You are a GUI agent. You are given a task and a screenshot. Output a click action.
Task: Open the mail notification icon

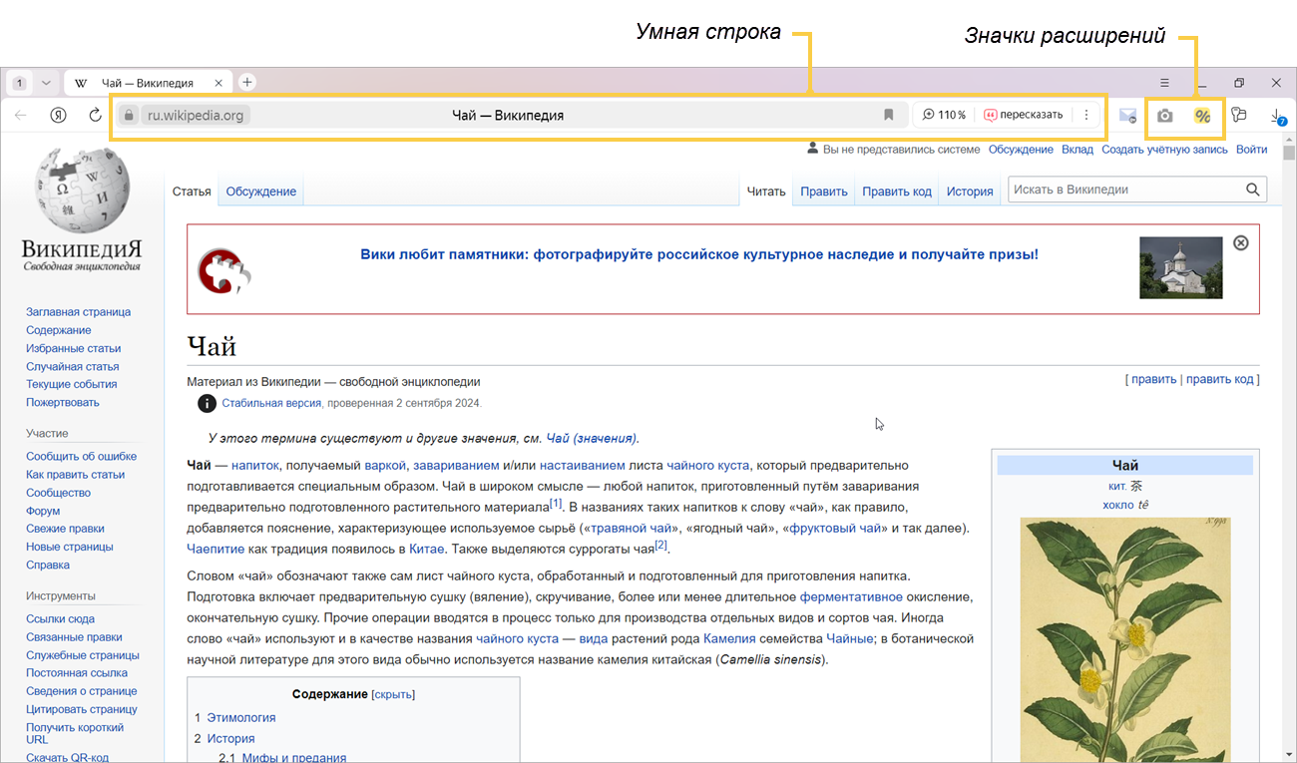point(1127,116)
